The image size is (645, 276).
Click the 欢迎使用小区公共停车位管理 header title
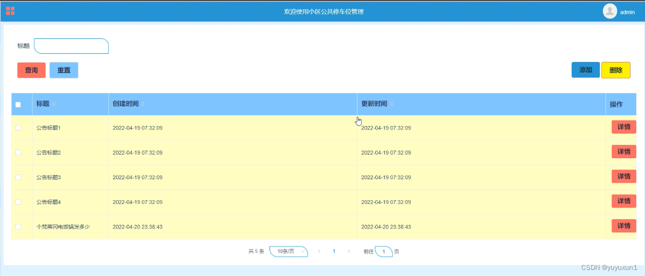tap(324, 11)
